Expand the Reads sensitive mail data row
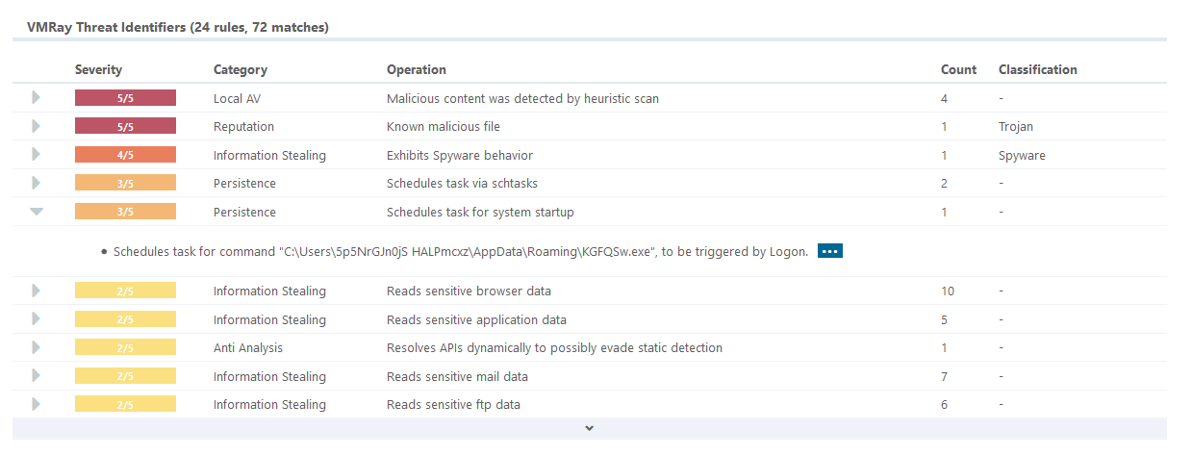 click(x=37, y=376)
